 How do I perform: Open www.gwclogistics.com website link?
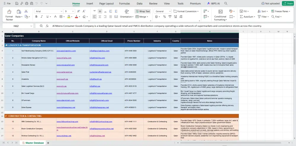[66, 51]
